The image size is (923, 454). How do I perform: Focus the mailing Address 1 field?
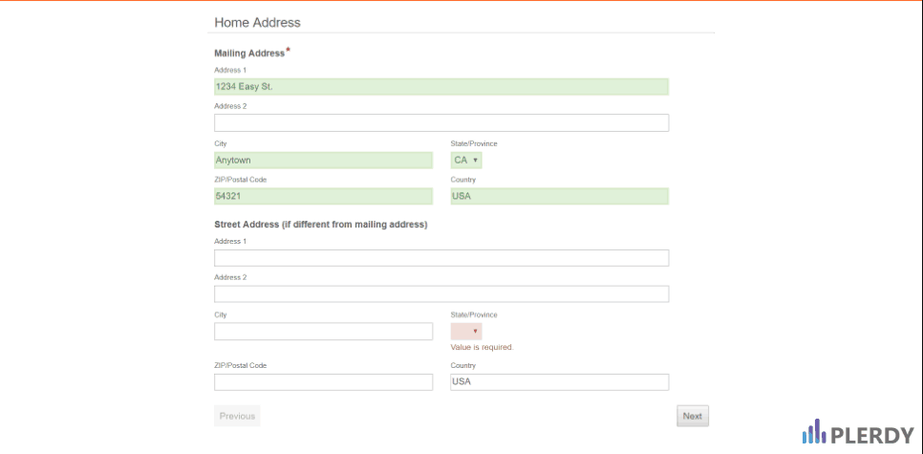[x=441, y=87]
